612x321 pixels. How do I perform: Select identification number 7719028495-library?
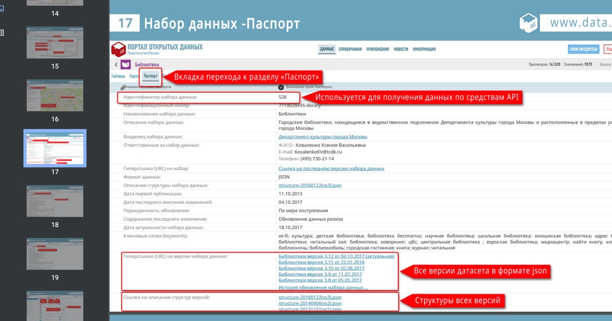point(299,105)
